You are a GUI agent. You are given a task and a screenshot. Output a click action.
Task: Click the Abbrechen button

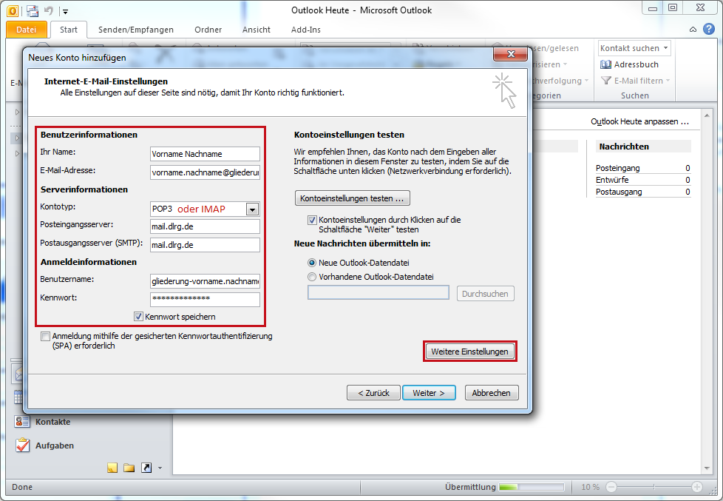(492, 393)
